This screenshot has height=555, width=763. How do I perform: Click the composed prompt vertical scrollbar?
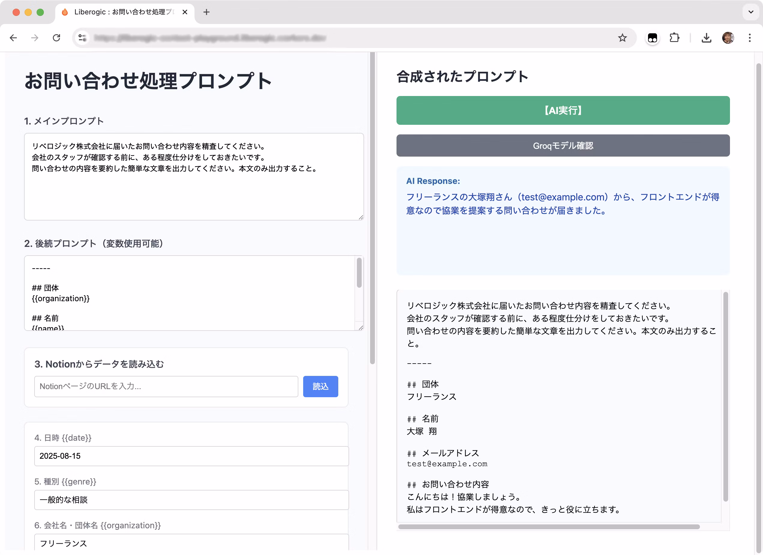coord(725,397)
